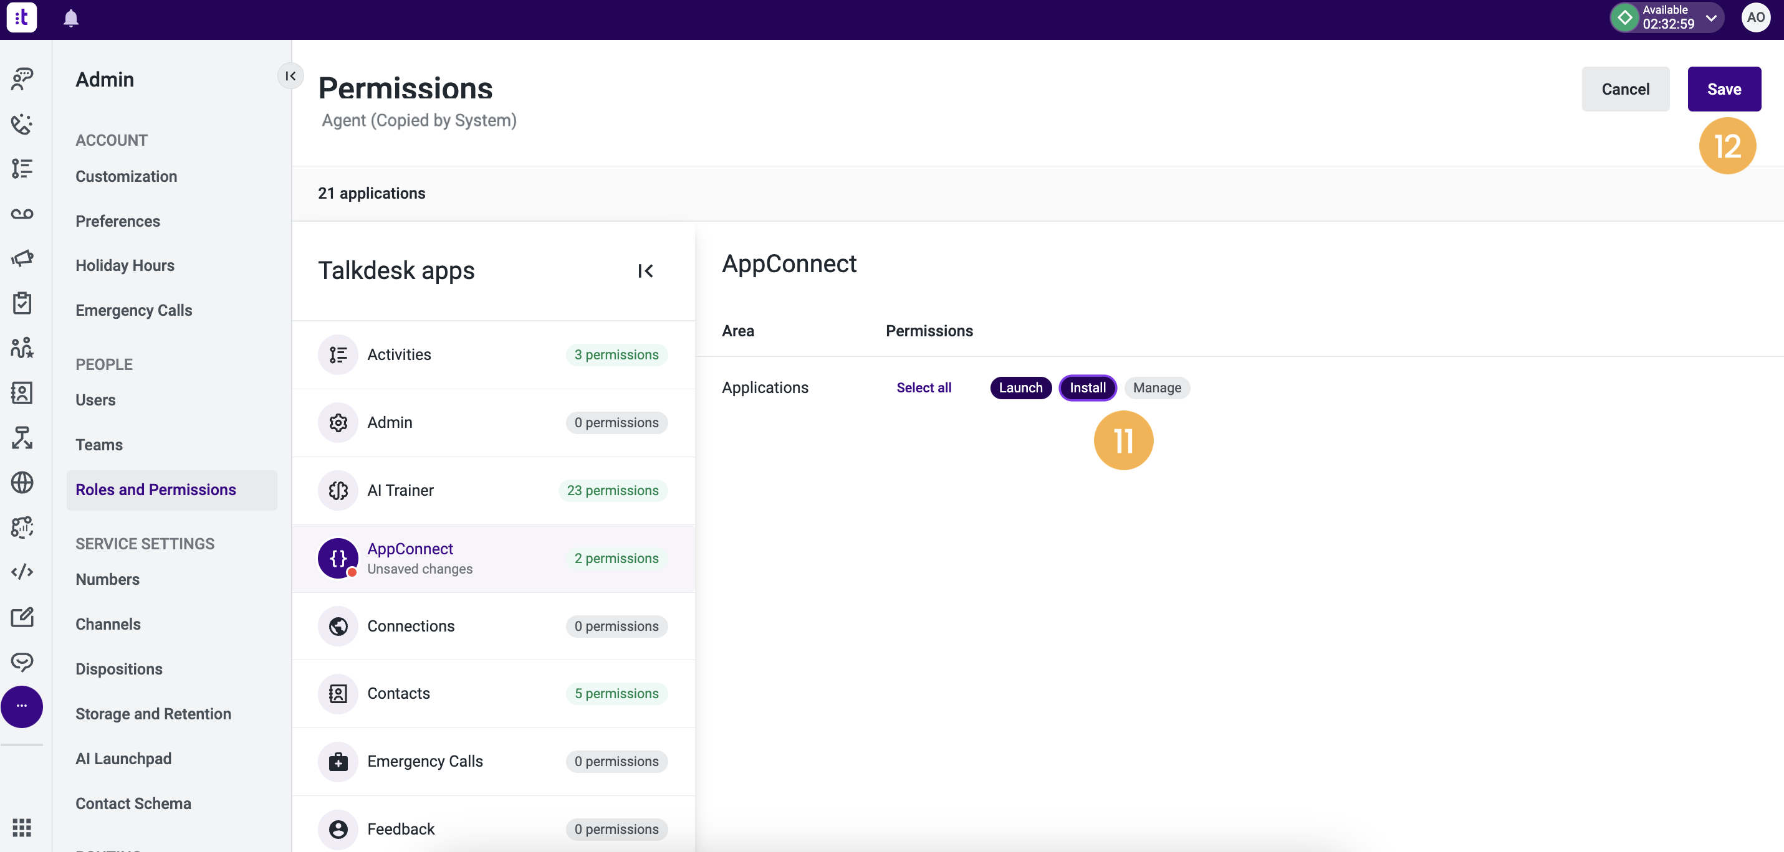This screenshot has width=1784, height=852.
Task: Cancel the permission edits
Action: [x=1624, y=88]
